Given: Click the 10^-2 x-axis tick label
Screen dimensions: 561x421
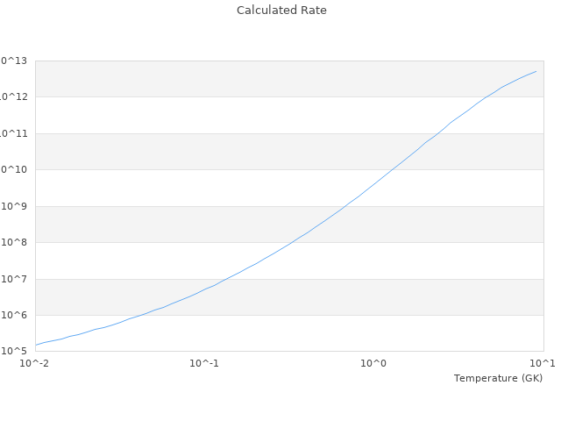Looking at the screenshot, I should click(x=35, y=363).
